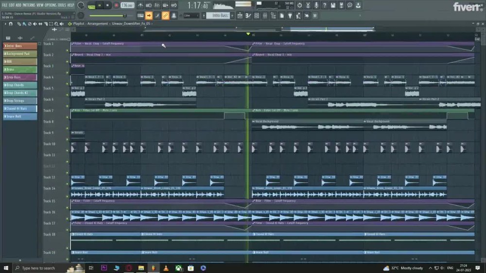Image resolution: width=486 pixels, height=273 pixels.
Task: Toggle the playlist snap magnet icon
Action: coord(11,24)
